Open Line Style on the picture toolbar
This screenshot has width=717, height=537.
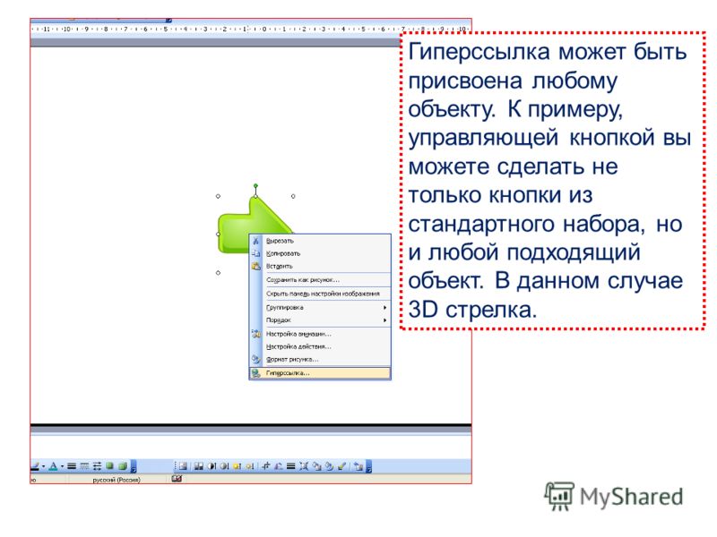click(x=290, y=466)
